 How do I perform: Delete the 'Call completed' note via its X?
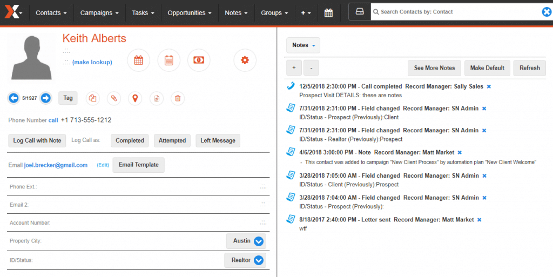(x=488, y=86)
